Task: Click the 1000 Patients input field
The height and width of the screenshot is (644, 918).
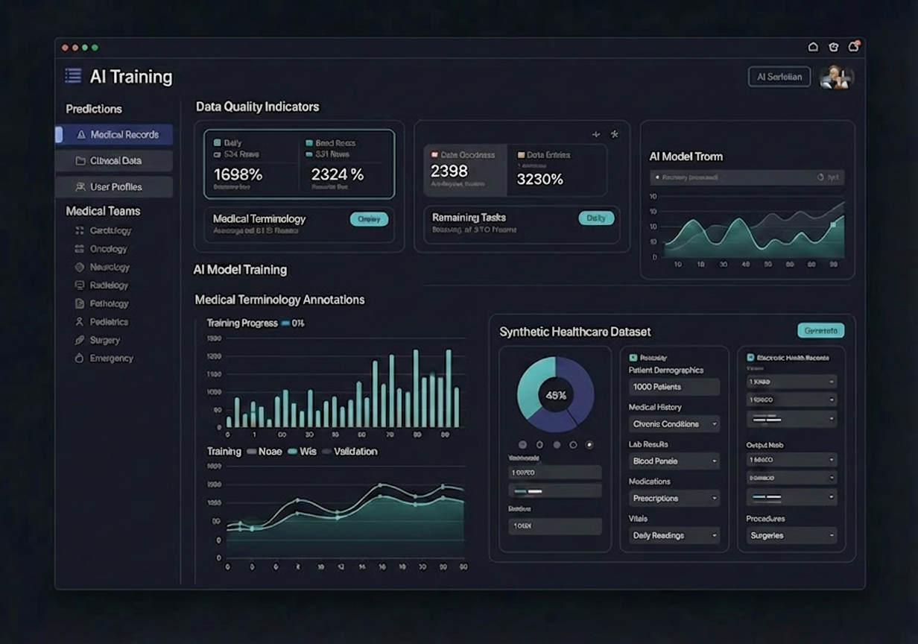Action: coord(674,387)
